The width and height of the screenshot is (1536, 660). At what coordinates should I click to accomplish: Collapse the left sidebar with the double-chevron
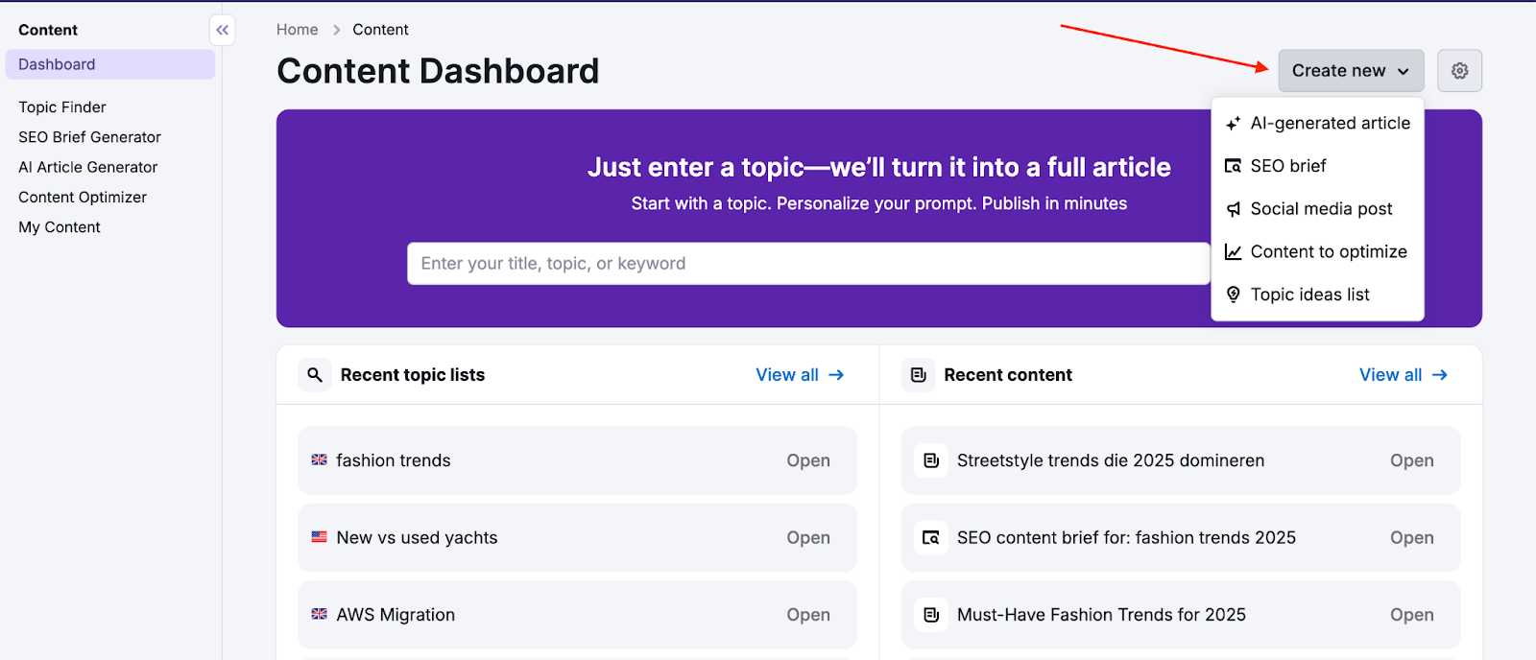click(222, 30)
